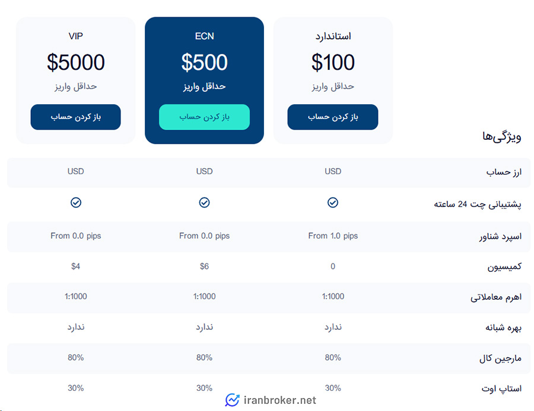The image size is (534, 411).
Task: Open the iranbroker.net watermark link
Action: (x=280, y=401)
